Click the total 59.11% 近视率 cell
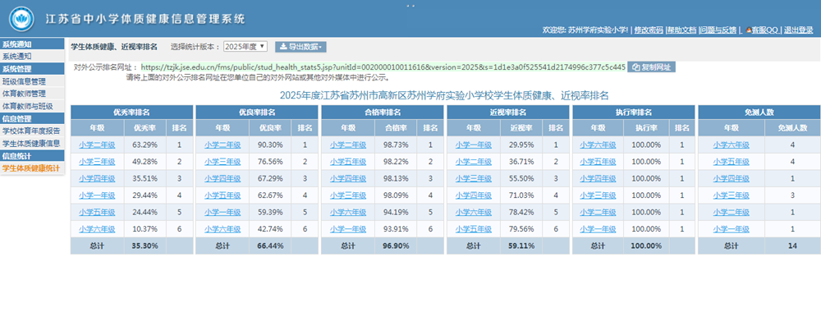 (521, 246)
